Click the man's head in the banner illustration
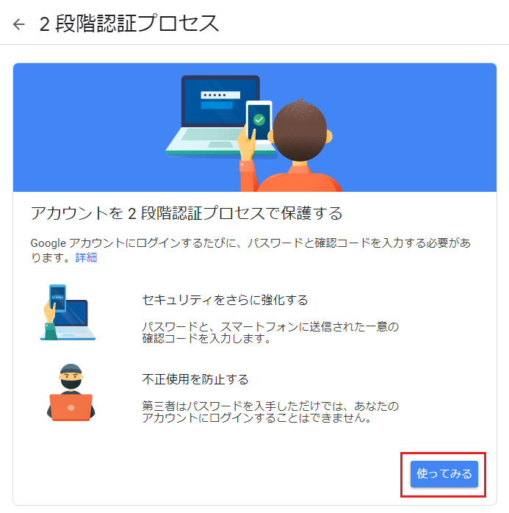509x513 pixels. (300, 130)
